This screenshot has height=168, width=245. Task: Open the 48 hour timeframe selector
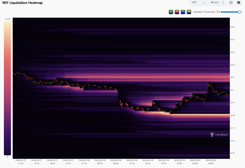(x=217, y=2)
